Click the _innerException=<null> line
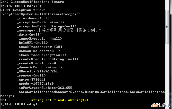 point(39,39)
